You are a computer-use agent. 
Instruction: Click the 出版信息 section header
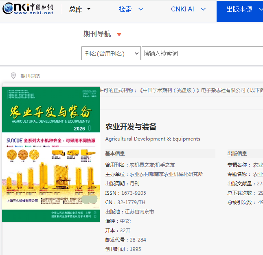[237, 154]
